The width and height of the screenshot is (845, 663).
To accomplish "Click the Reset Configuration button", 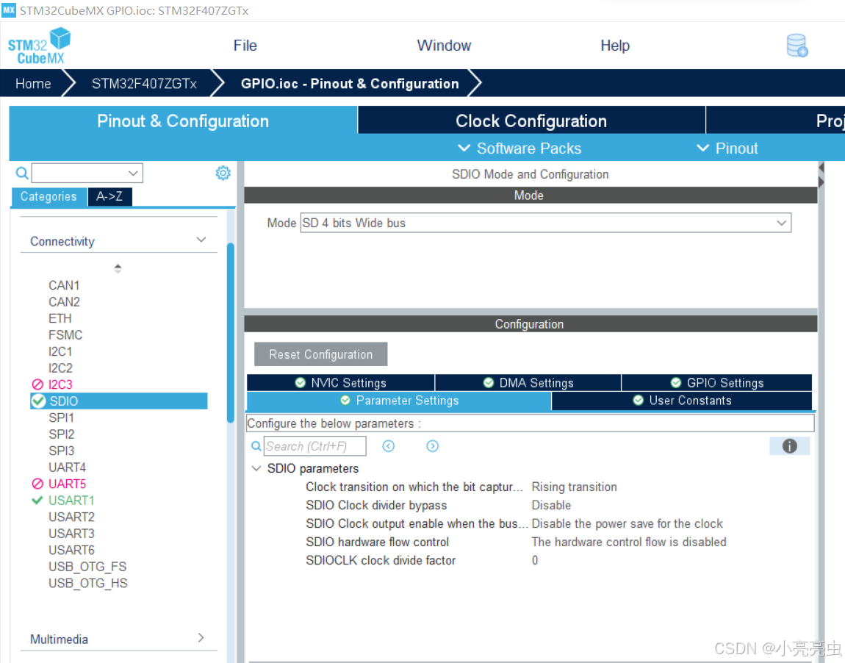I will pos(320,354).
